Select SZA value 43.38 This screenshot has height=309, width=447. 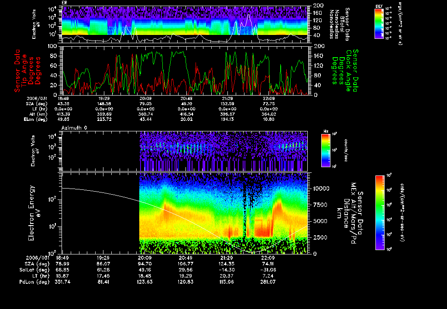click(63, 104)
